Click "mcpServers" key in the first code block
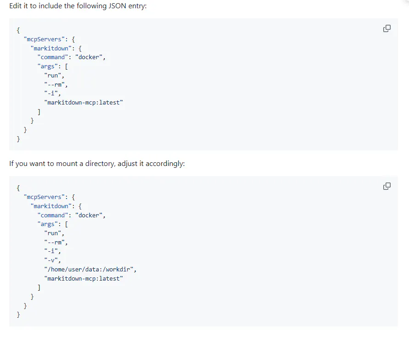 pyautogui.click(x=44, y=39)
